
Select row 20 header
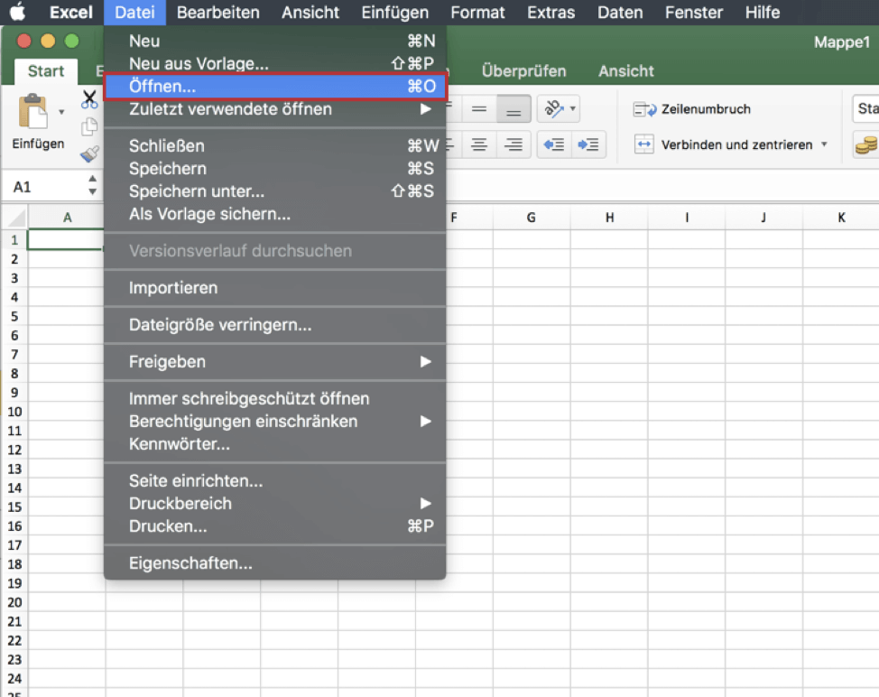tap(14, 602)
